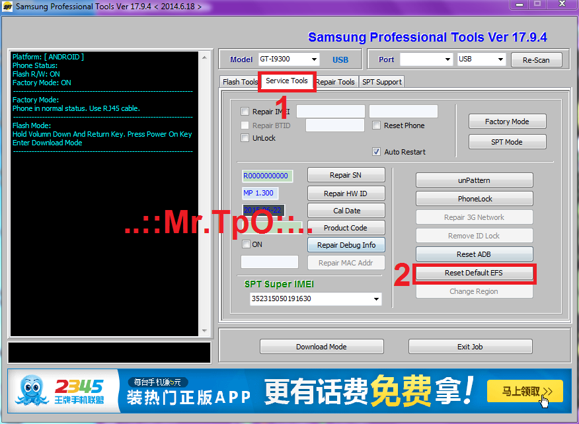Uncheck the Auto Restart checkbox

click(x=376, y=152)
